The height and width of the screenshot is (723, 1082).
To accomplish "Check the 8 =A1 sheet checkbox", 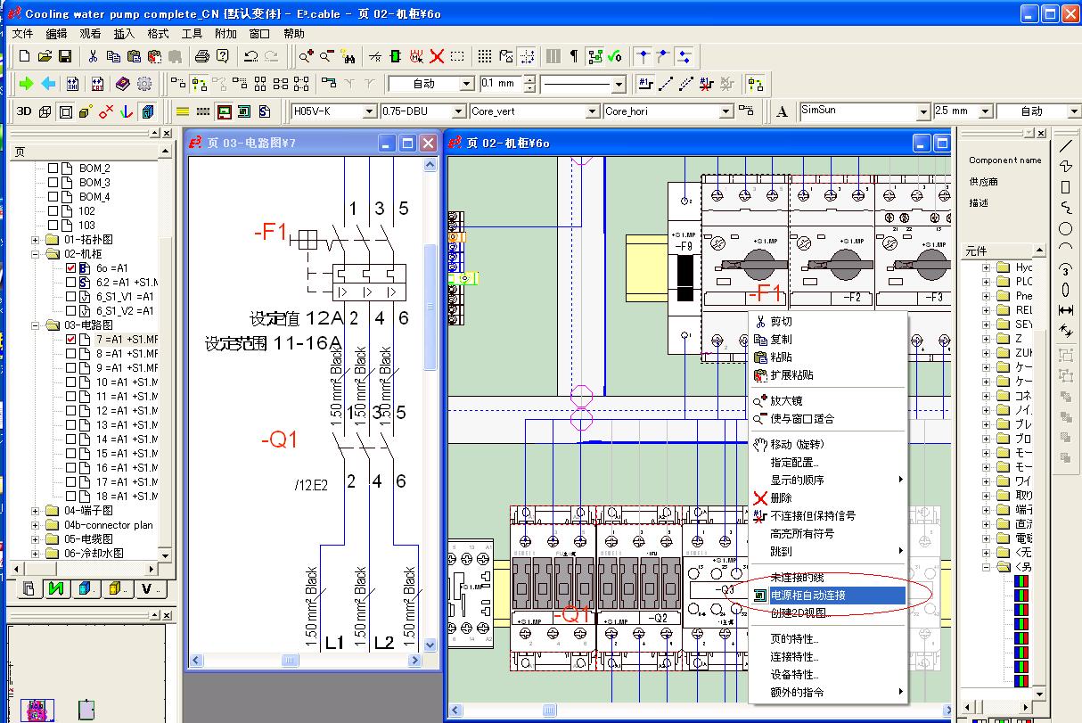I will click(71, 353).
